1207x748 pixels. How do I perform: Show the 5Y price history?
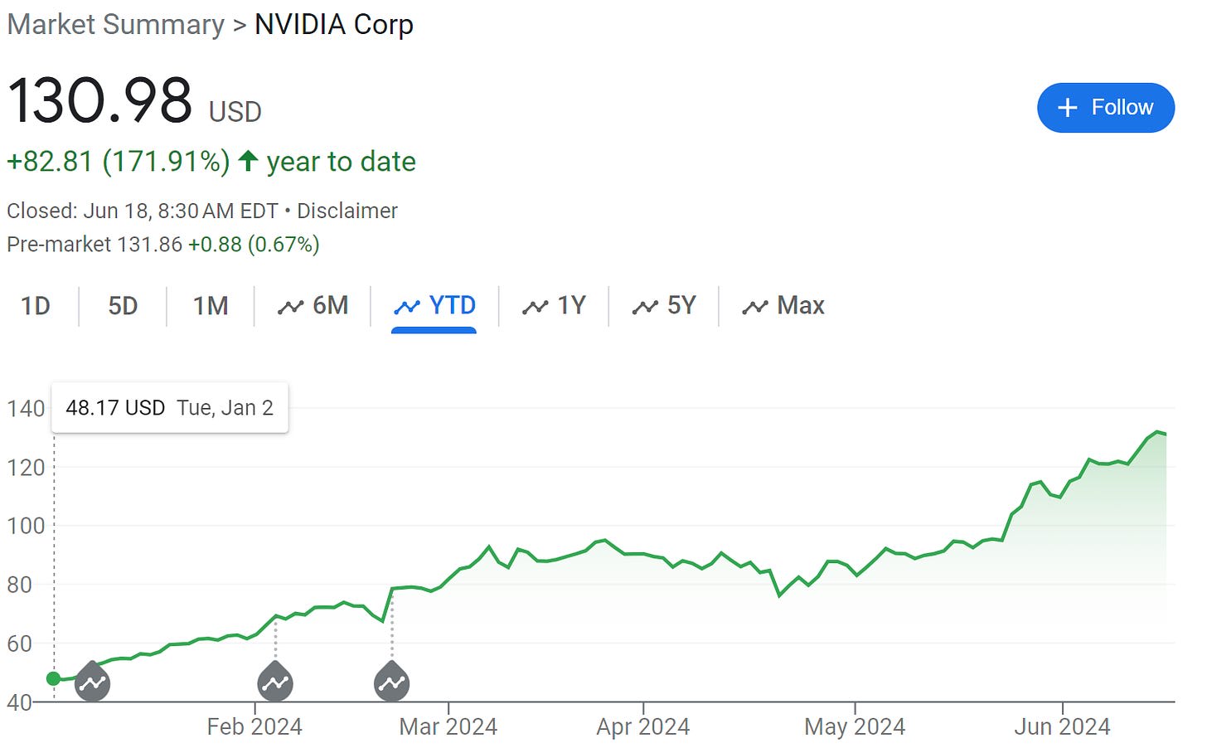pyautogui.click(x=664, y=306)
